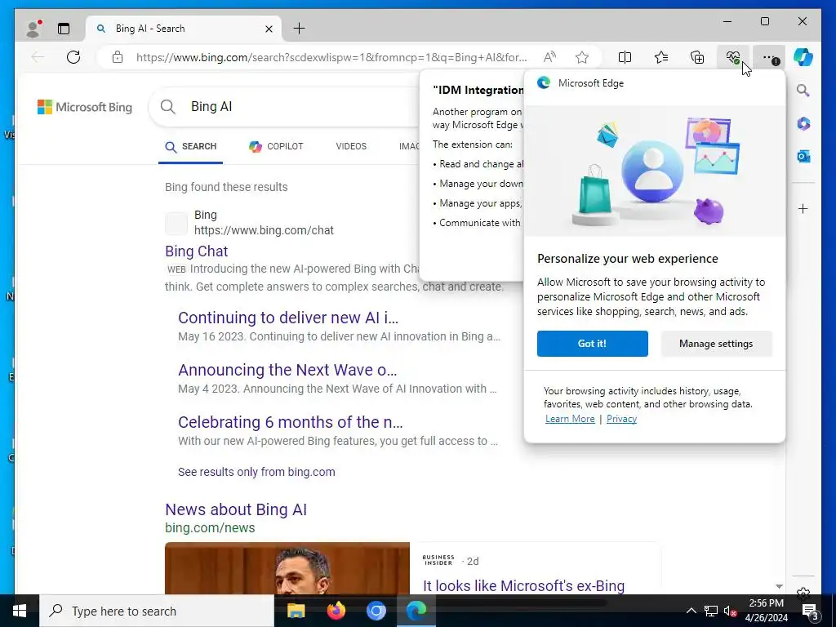Toggle the split screen icon
Viewport: 836px width, 627px height.
pyautogui.click(x=625, y=57)
